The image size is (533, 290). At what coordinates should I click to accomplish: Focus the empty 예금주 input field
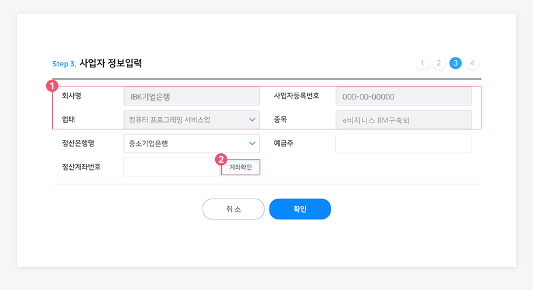403,143
